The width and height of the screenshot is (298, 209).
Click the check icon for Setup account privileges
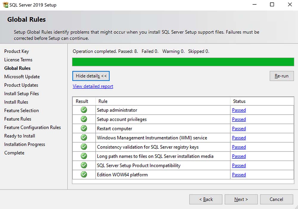84,119
